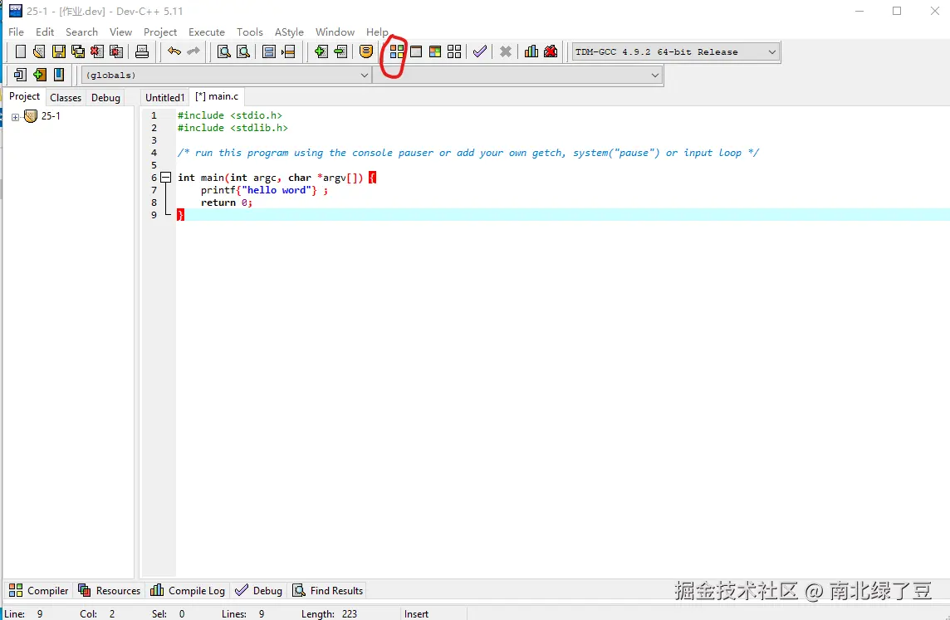Undo the last edit
Image resolution: width=950 pixels, height=620 pixels.
174,51
